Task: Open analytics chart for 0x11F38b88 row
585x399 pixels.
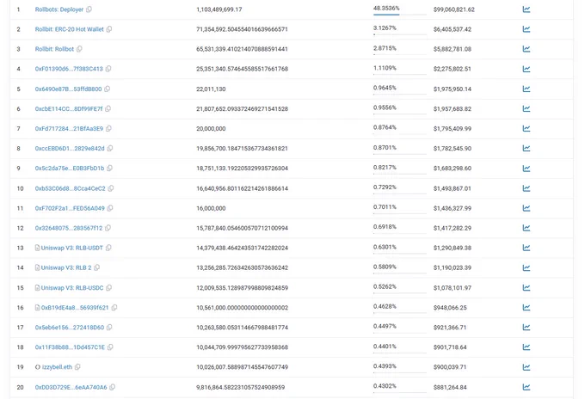Action: coord(526,347)
